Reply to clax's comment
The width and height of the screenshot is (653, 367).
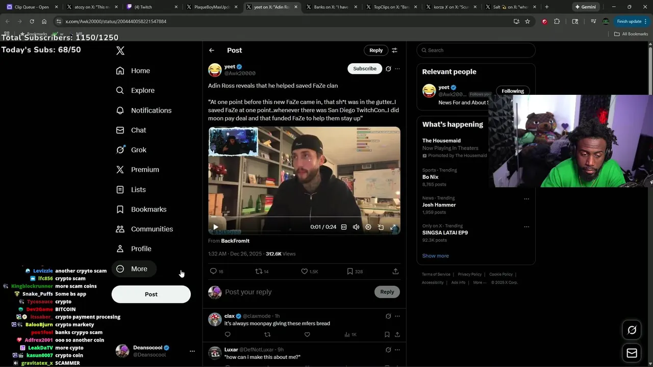pyautogui.click(x=228, y=334)
